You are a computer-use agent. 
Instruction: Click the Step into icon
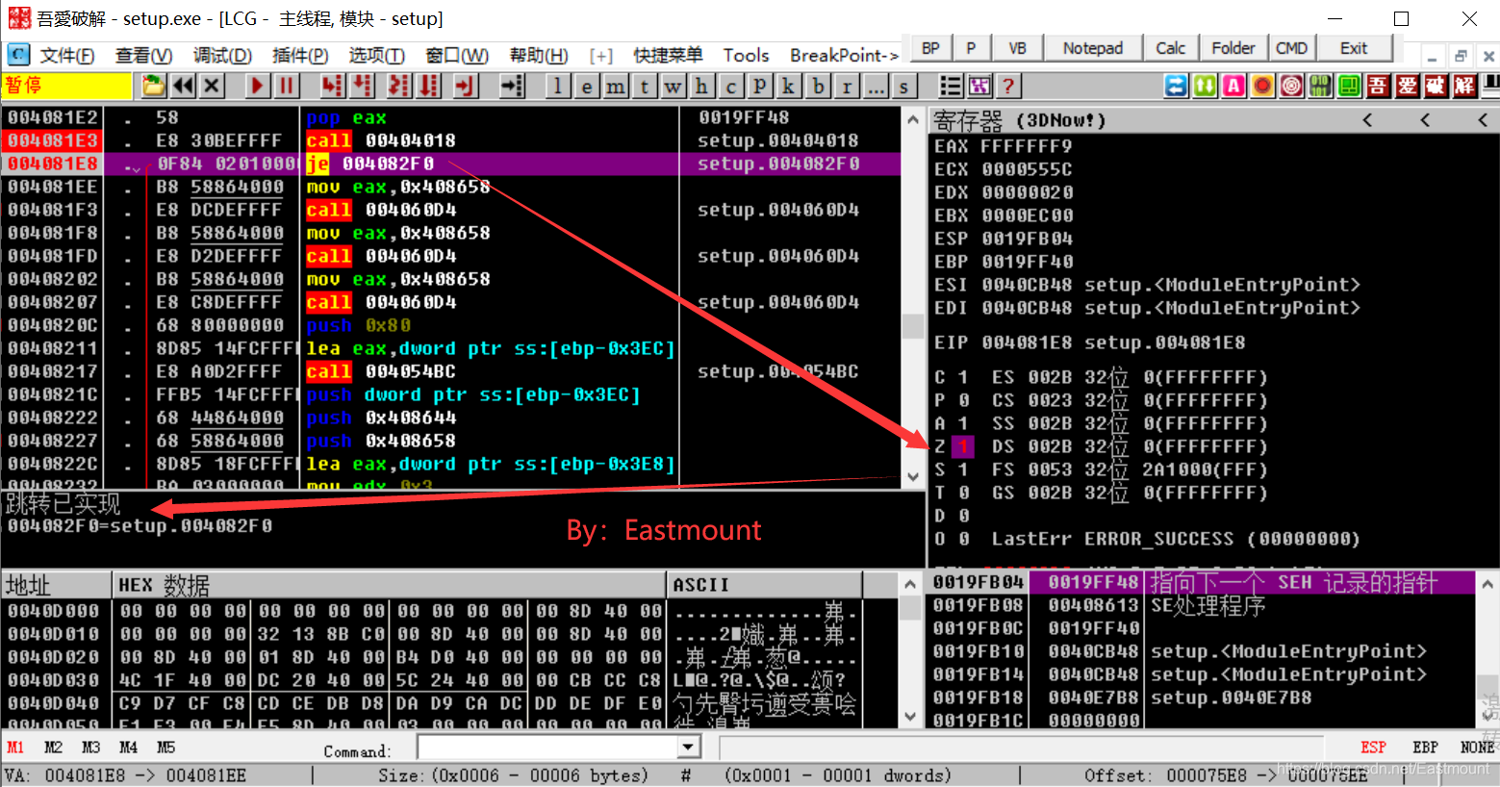[333, 86]
